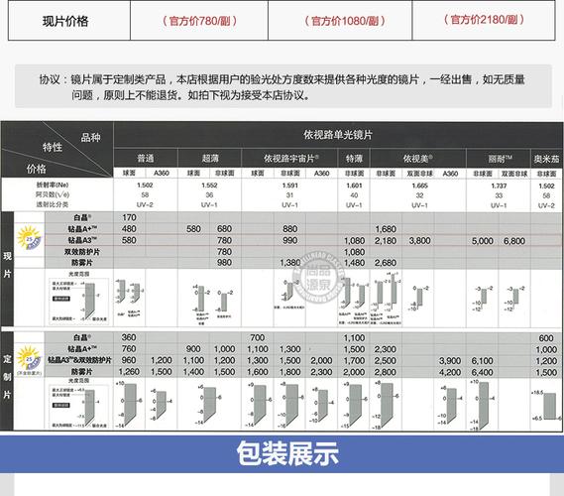
Task: Click the 依视路单光镜片 table header
Action: pyautogui.click(x=338, y=135)
